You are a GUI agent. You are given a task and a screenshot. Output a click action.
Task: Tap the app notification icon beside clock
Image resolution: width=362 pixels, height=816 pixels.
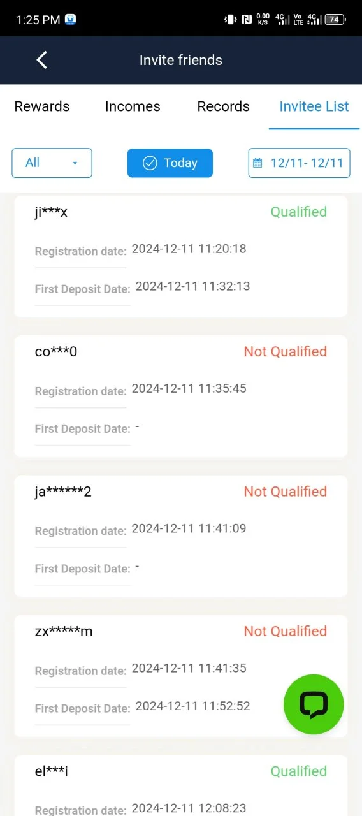(x=71, y=20)
